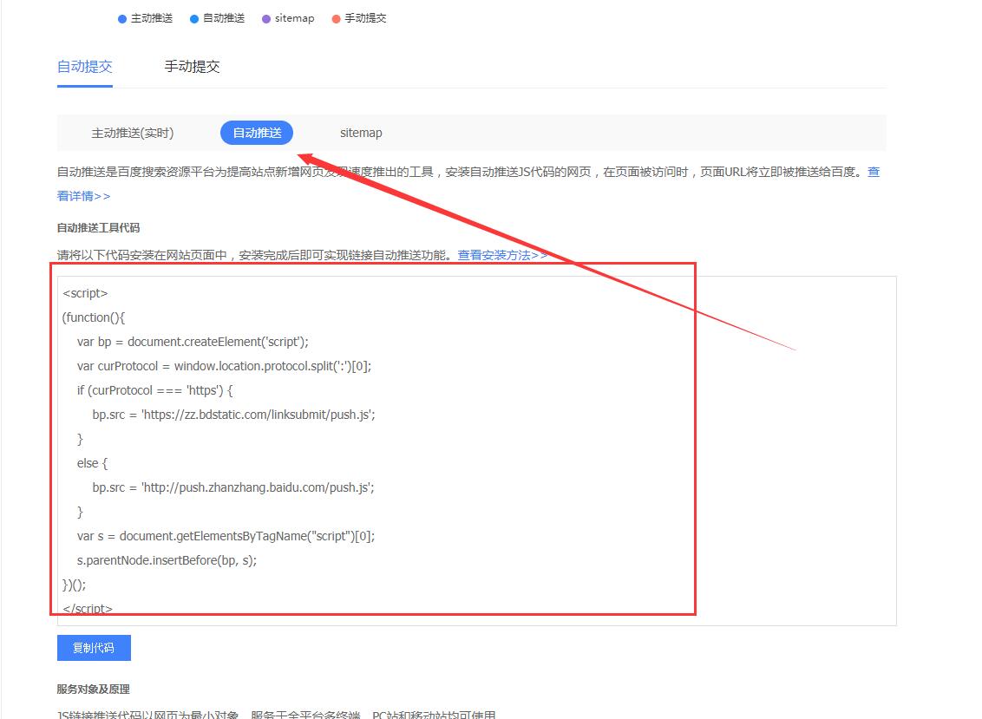Viewport: 982px width, 719px height.
Task: Click the 服务对象及原理 section heading
Action: [93, 689]
